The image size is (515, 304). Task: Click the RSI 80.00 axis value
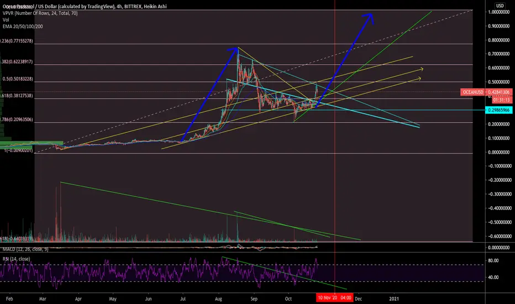point(493,261)
